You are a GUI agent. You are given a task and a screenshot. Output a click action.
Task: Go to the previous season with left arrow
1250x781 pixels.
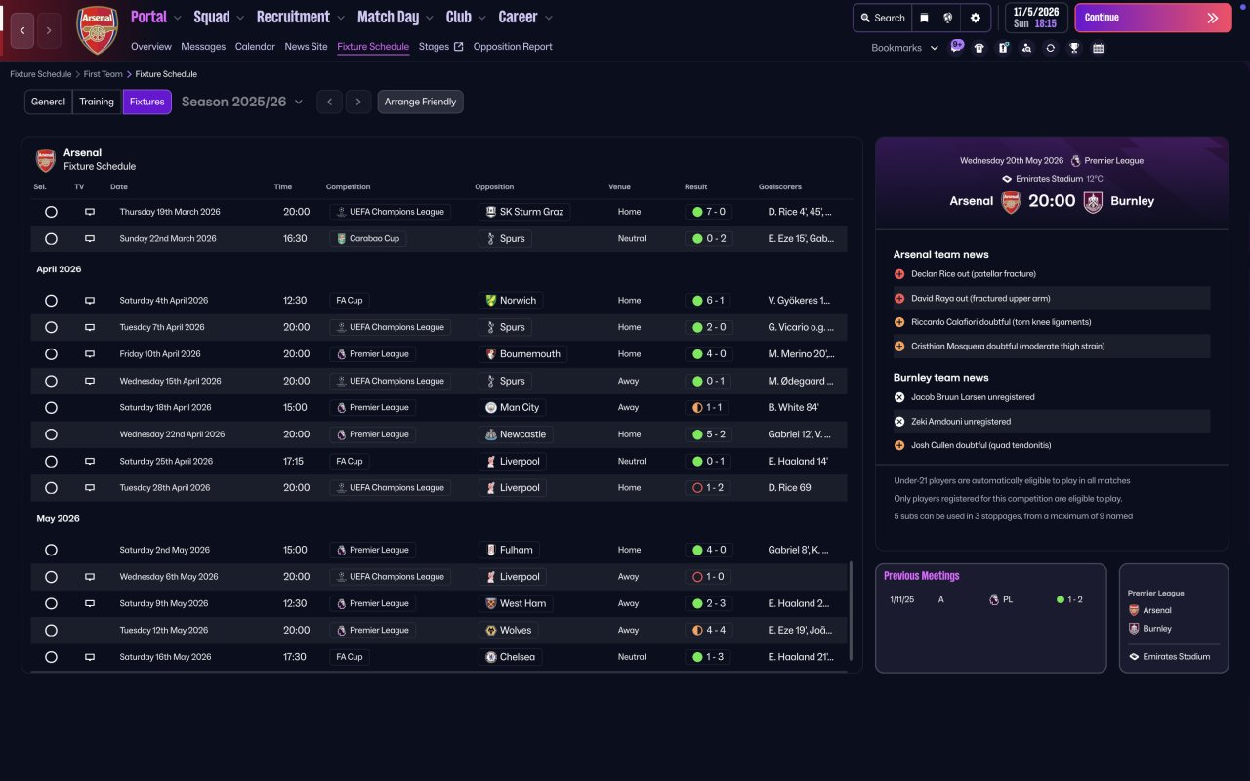coord(330,102)
